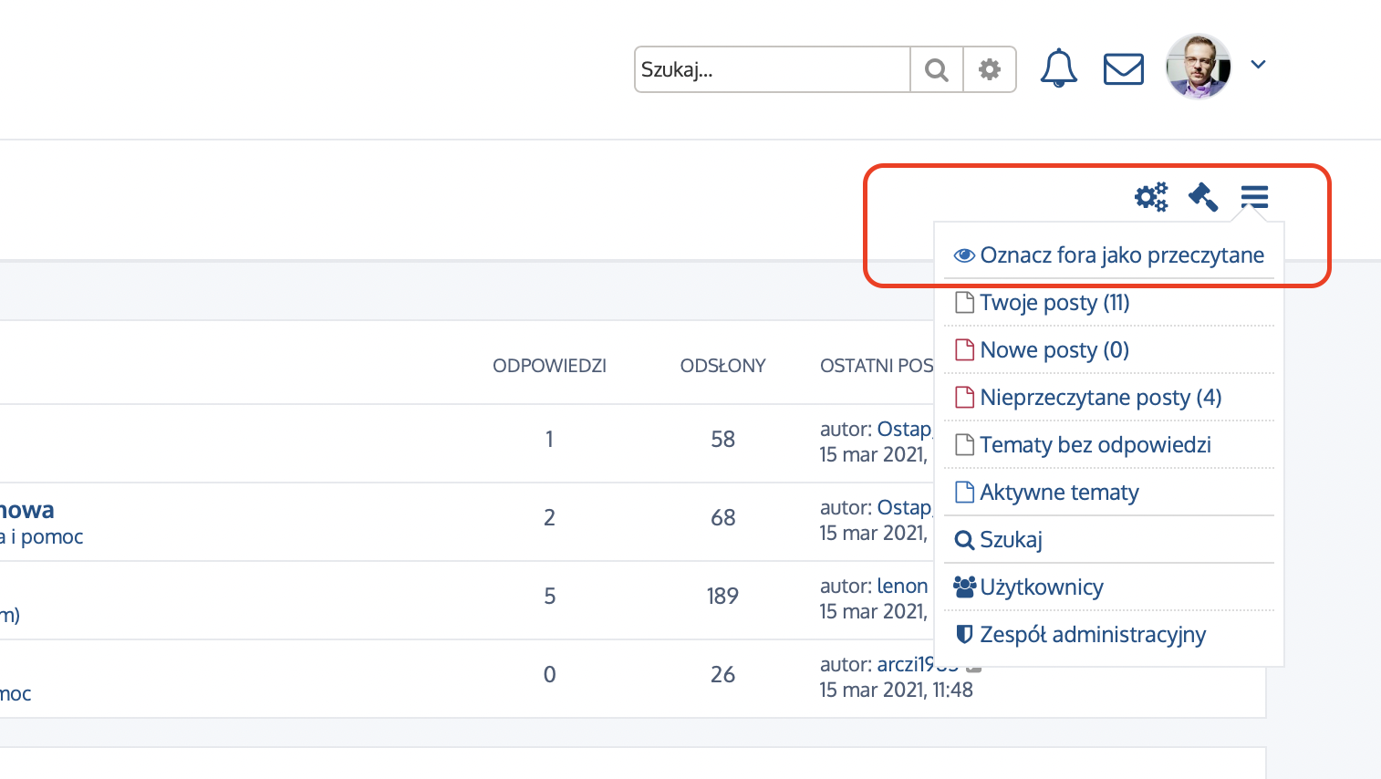This screenshot has width=1381, height=779.
Task: Open administration panel gears icon
Action: coord(1151,196)
